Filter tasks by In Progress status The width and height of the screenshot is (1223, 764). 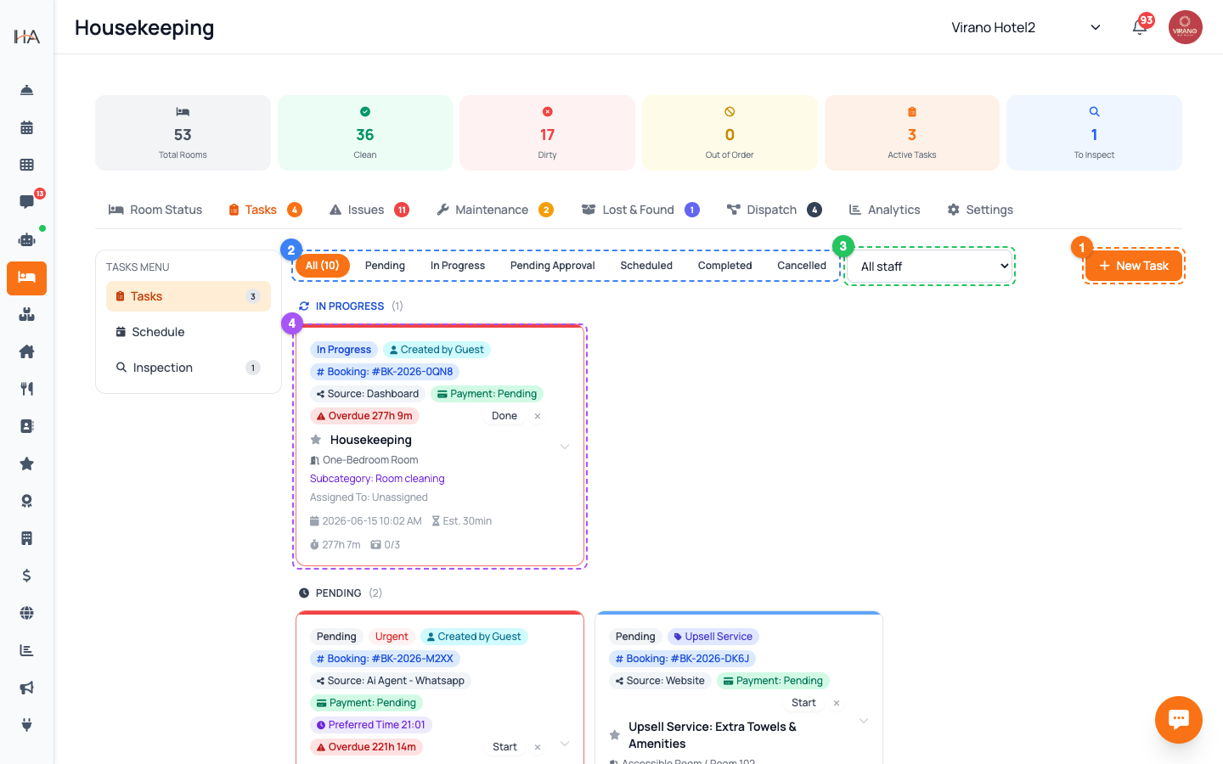pos(458,266)
